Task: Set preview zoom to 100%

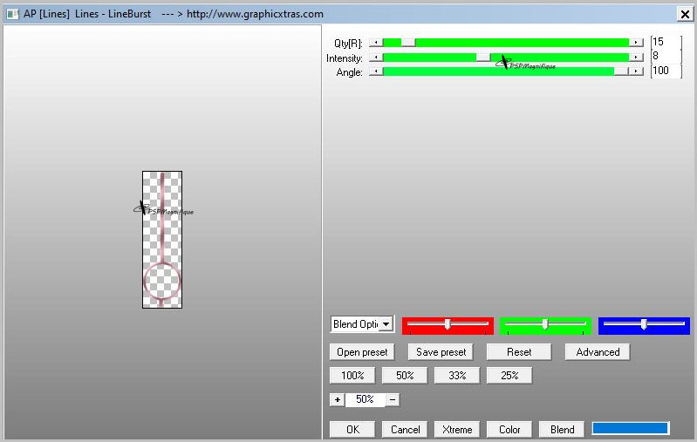Action: tap(352, 376)
